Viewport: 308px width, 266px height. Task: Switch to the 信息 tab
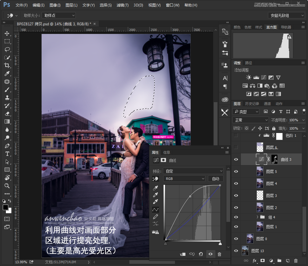click(x=166, y=152)
